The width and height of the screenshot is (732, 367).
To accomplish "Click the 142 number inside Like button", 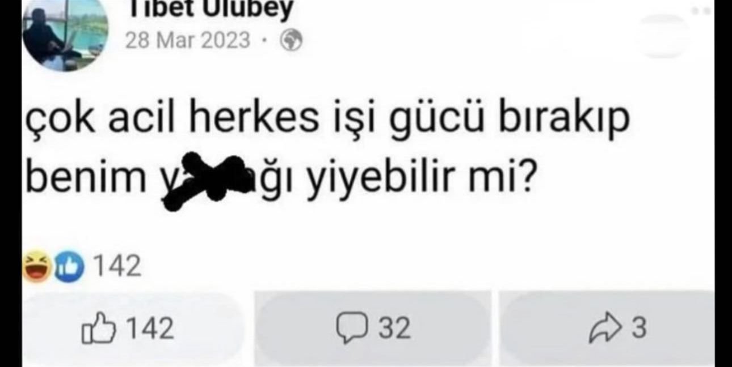I will pos(149,329).
